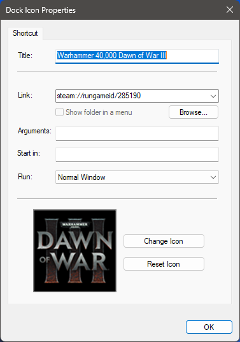The height and width of the screenshot is (342, 240).
Task: Click the Reset Icon button
Action: point(164,264)
